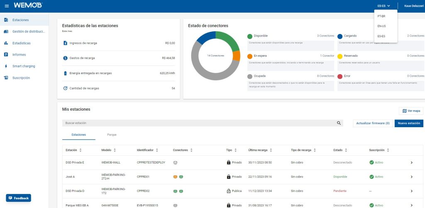Image resolution: width=425 pixels, height=208 pixels.
Task: Click the green Disponible legend circle
Action: pyautogui.click(x=250, y=36)
